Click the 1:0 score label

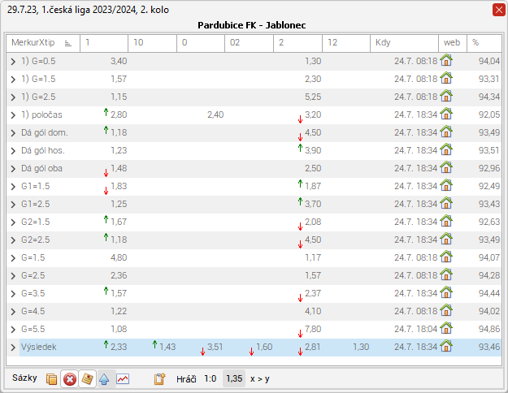[211, 378]
